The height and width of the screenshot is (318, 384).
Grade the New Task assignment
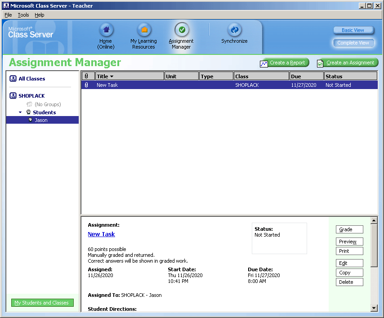coord(349,229)
